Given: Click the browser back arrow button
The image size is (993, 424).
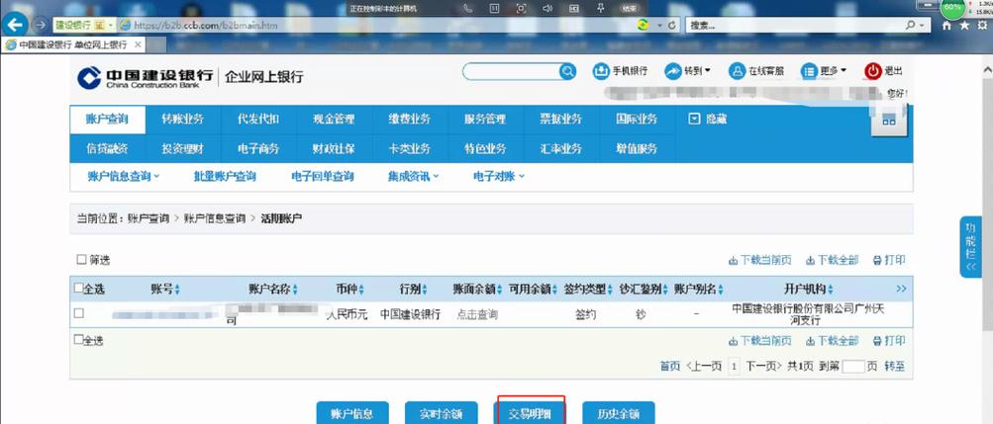Looking at the screenshot, I should pyautogui.click(x=15, y=26).
